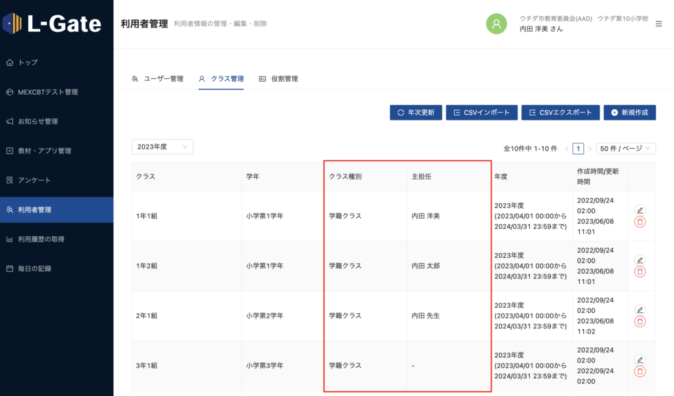This screenshot has width=674, height=396.
Task: Select the クラス管理 tab
Action: (x=221, y=79)
